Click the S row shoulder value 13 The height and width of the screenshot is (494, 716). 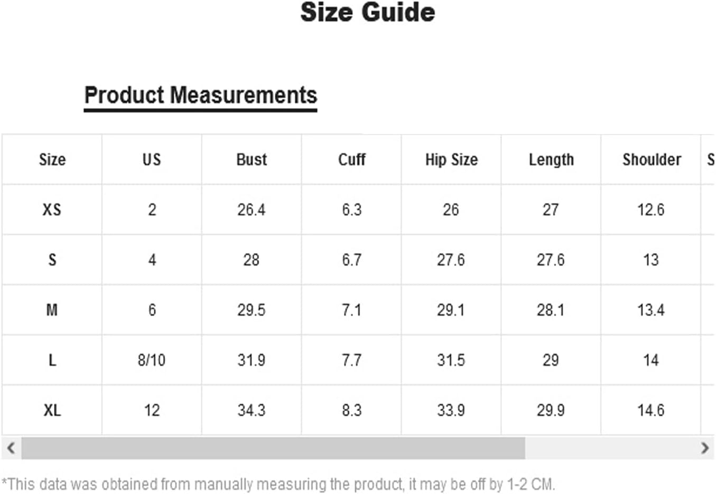pyautogui.click(x=651, y=260)
